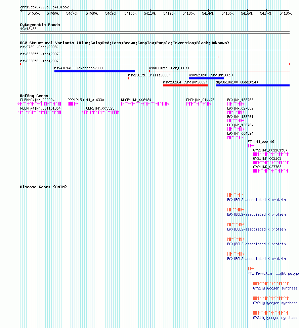This screenshot has width=299, height=328.
Task: Click the BAX|NM_138763 transcript label
Action: coord(240,100)
